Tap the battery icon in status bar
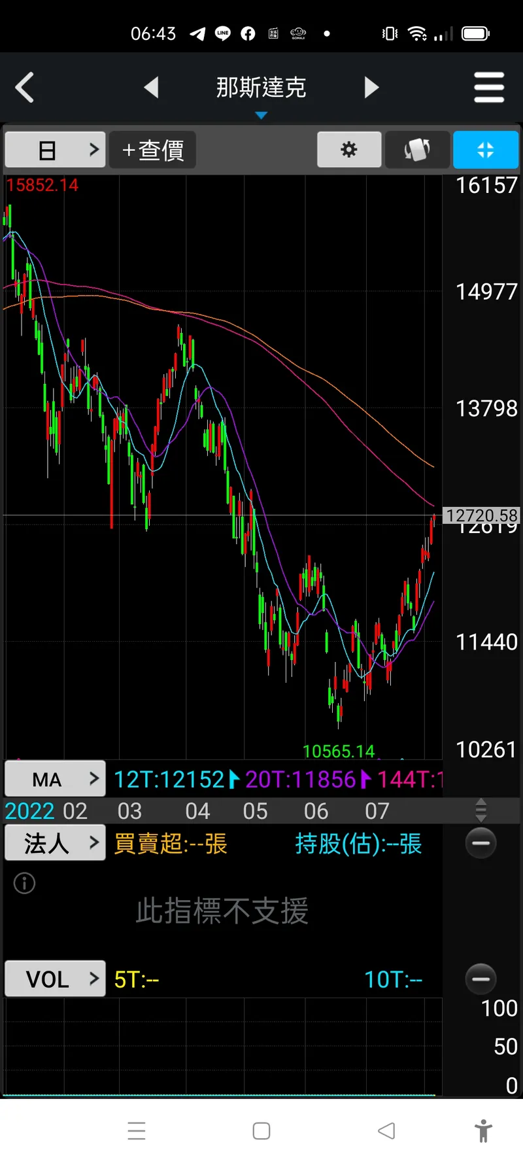523x1163 pixels. (475, 33)
